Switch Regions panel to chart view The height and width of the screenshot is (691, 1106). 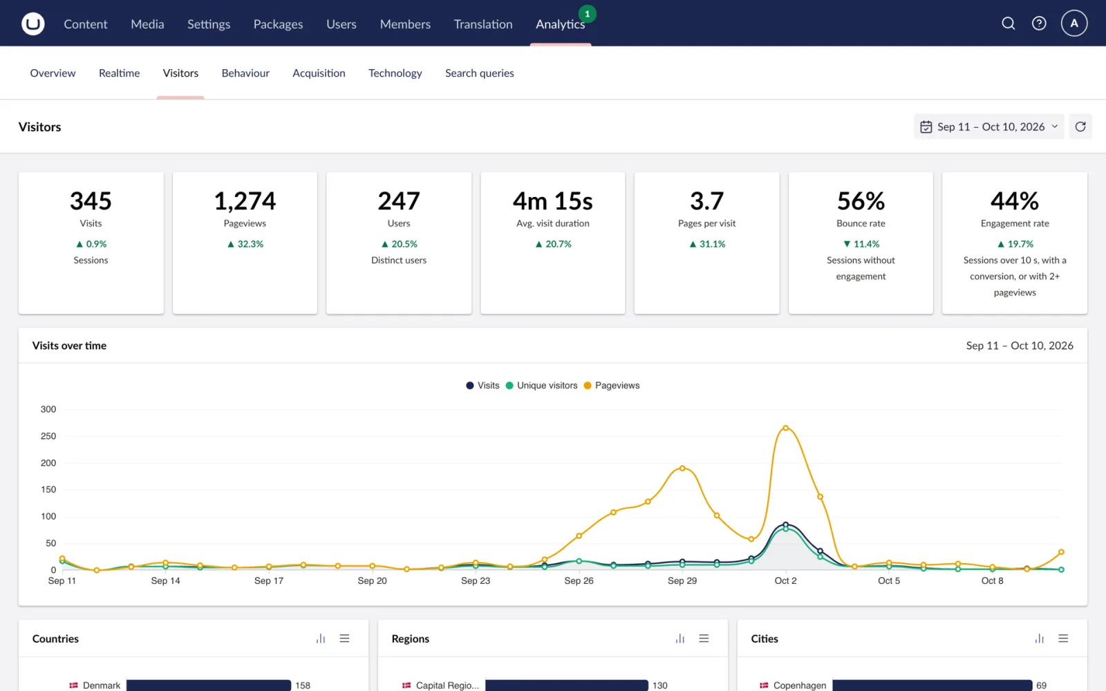(680, 638)
